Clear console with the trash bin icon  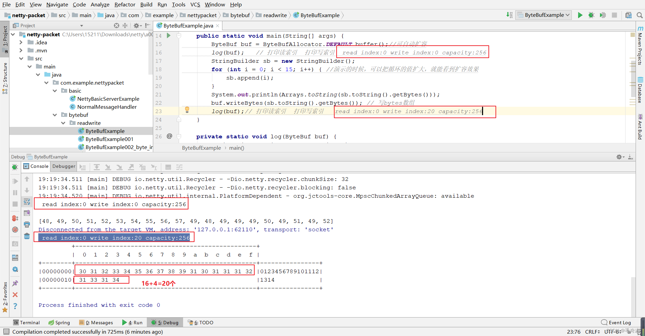pos(27,236)
